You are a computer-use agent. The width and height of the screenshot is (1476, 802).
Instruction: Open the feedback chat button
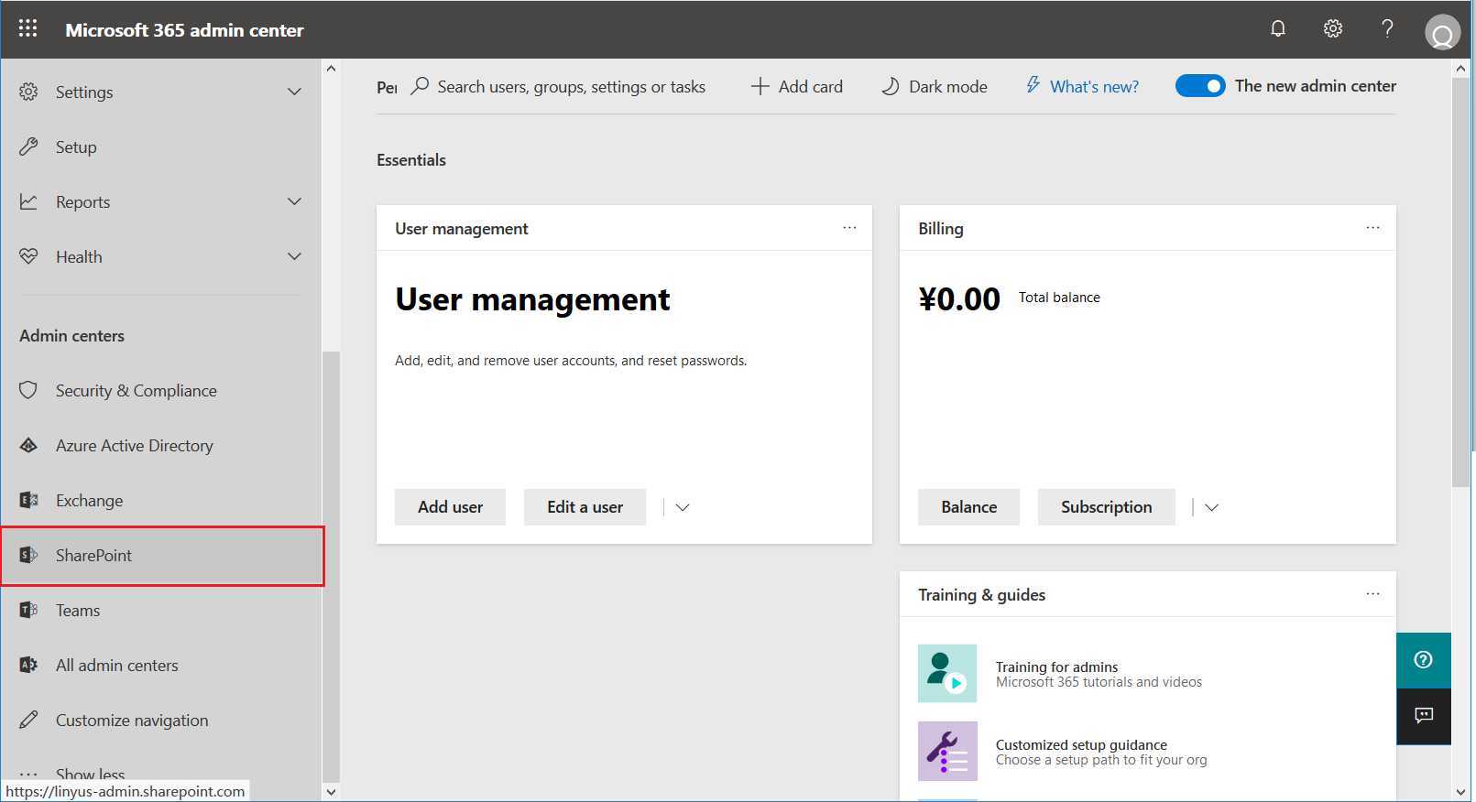pos(1423,715)
